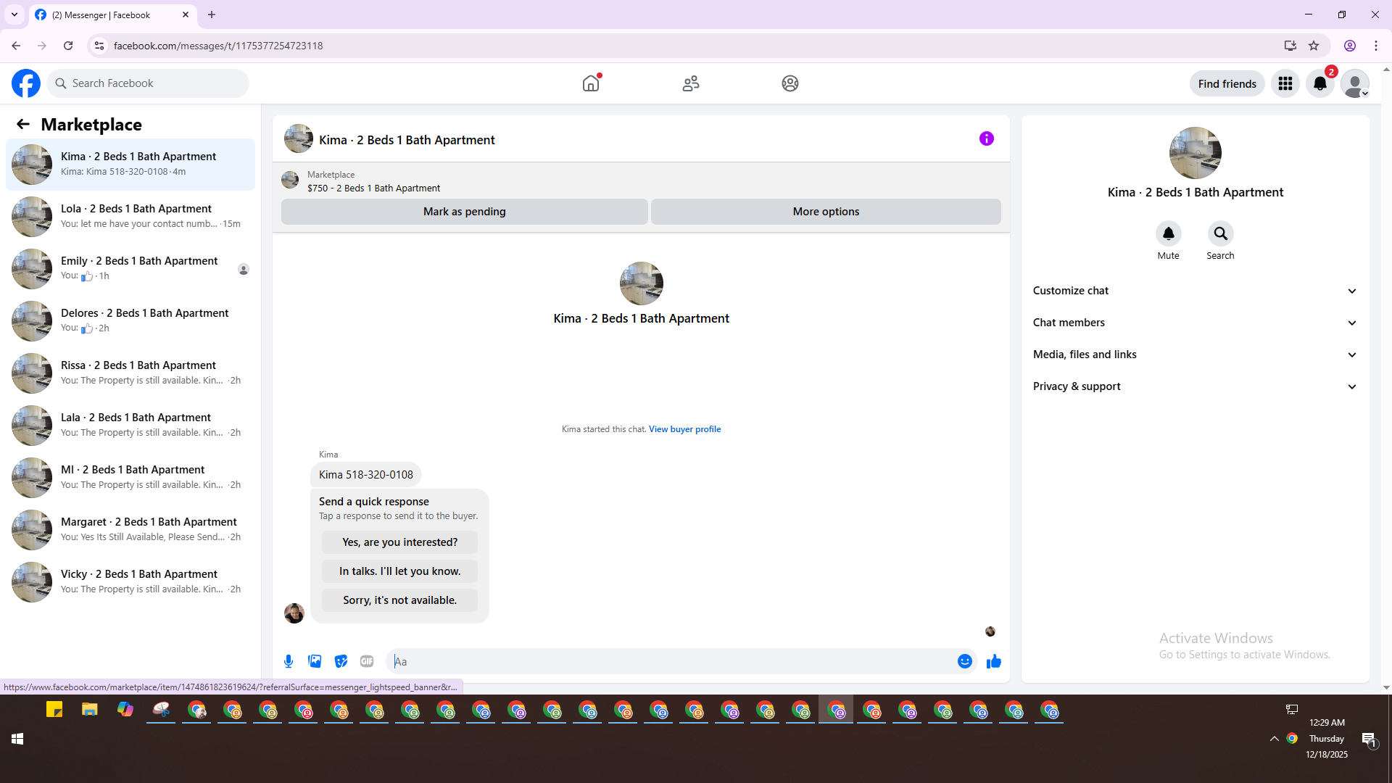The height and width of the screenshot is (783, 1392).
Task: Open the sticker picker icon
Action: point(341,661)
